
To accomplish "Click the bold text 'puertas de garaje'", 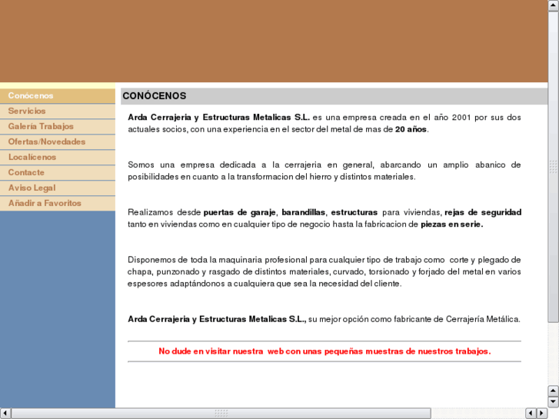I will [239, 212].
